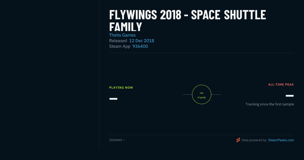Click the Data powered by text
This screenshot has height=160, width=304.
(254, 140)
